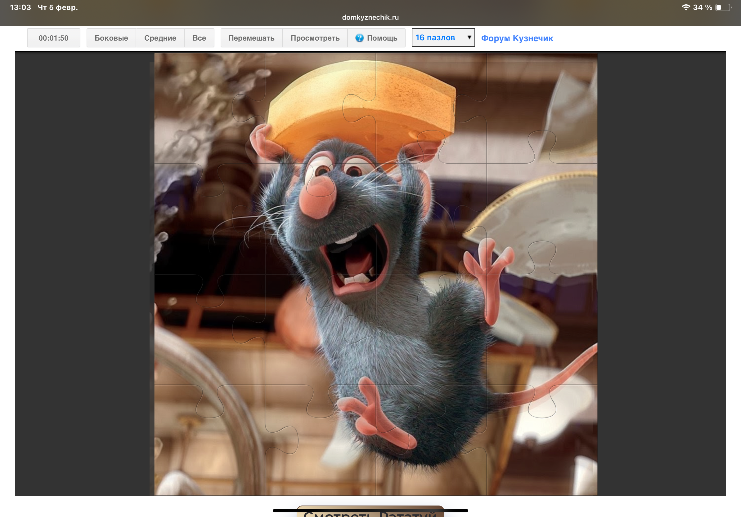
Task: Select the Все pieces filter
Action: [199, 38]
